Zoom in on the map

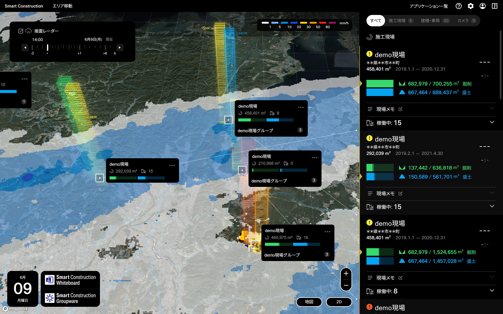pyautogui.click(x=346, y=273)
